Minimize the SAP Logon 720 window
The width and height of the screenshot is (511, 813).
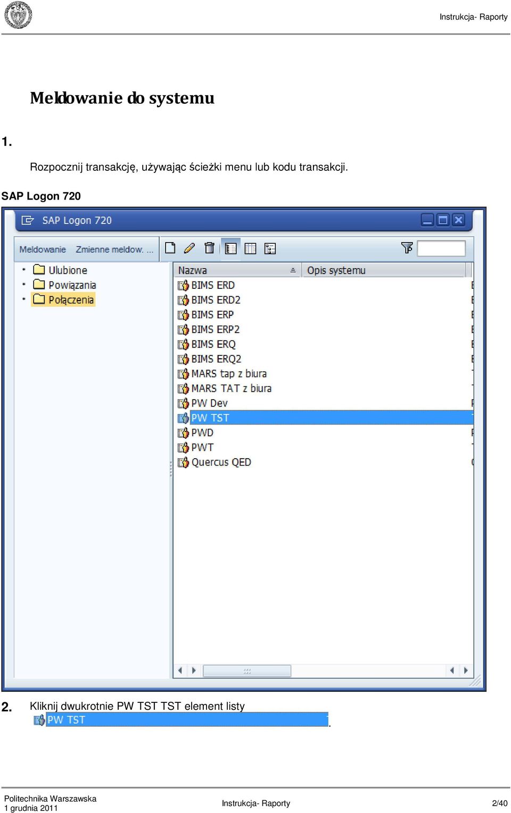click(427, 220)
